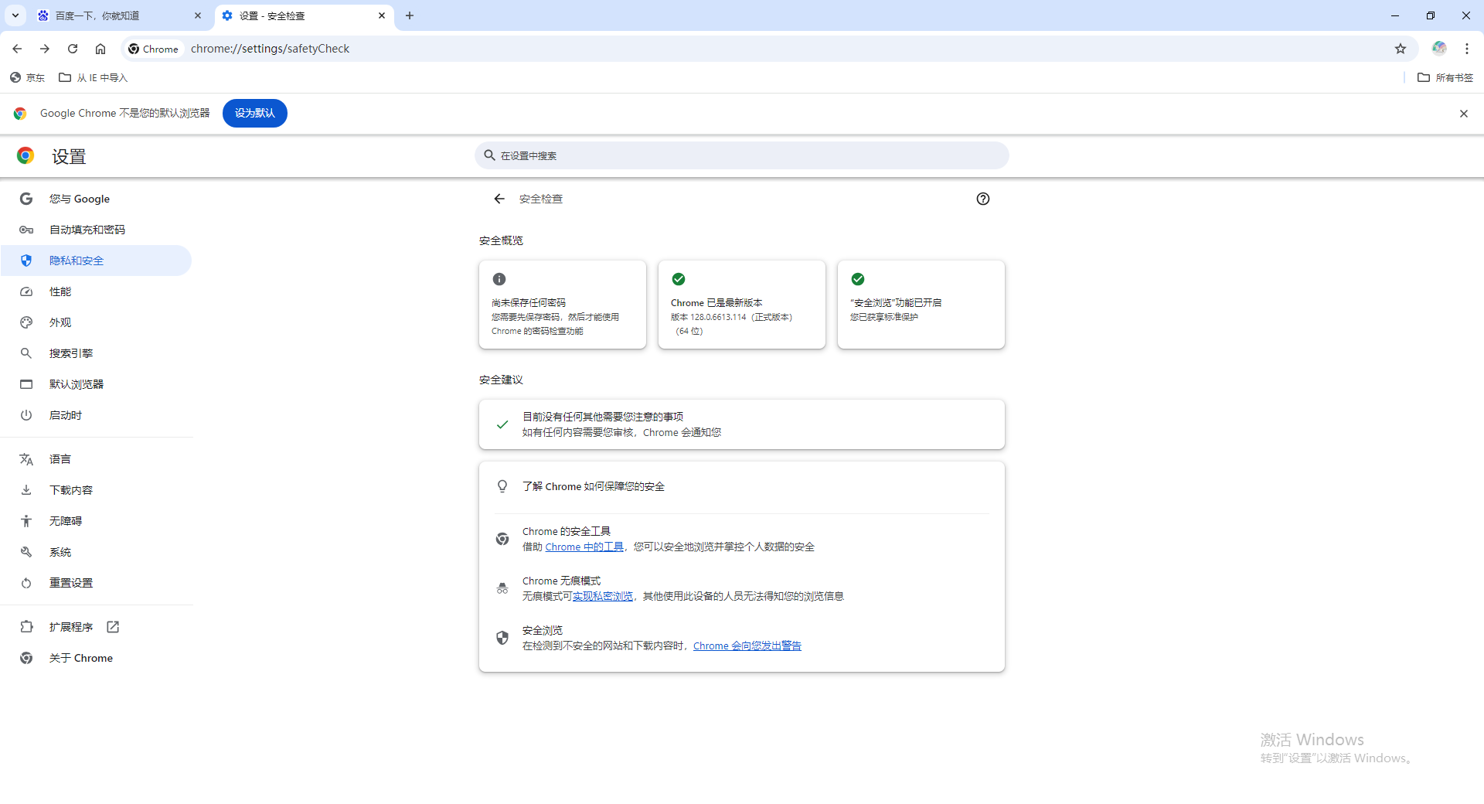Click the 扩展程序 external link icon
Viewport: 1484px width, 804px height.
[x=113, y=627]
